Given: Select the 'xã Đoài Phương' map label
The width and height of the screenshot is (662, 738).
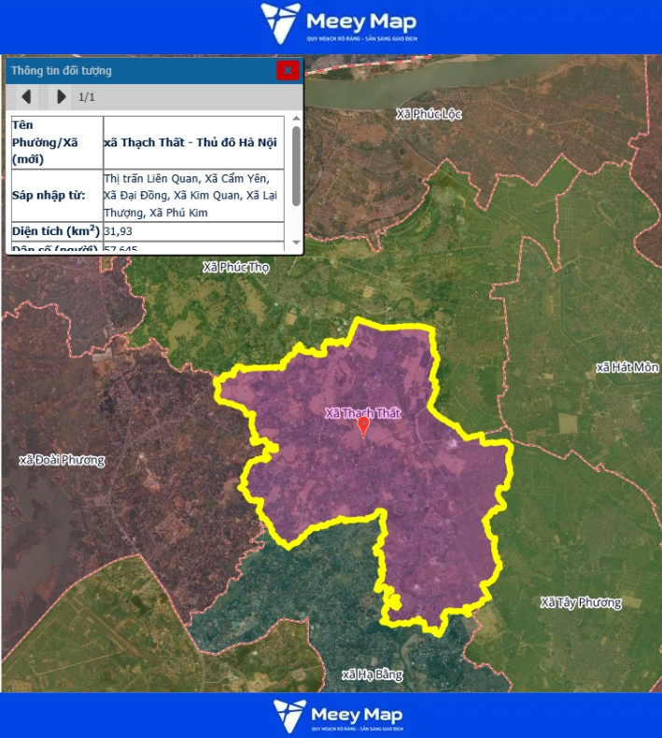Looking at the screenshot, I should pyautogui.click(x=63, y=460).
